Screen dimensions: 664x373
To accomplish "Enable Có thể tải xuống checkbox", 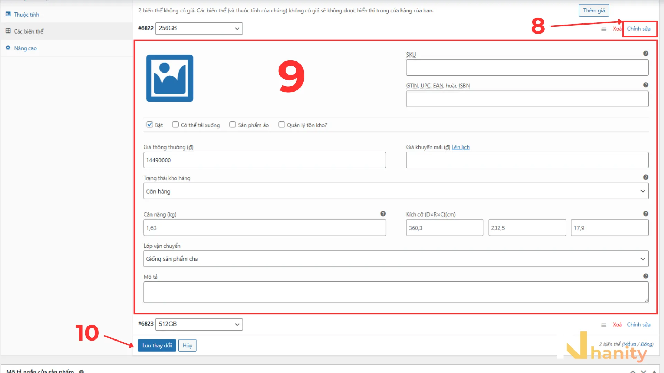I will 175,125.
